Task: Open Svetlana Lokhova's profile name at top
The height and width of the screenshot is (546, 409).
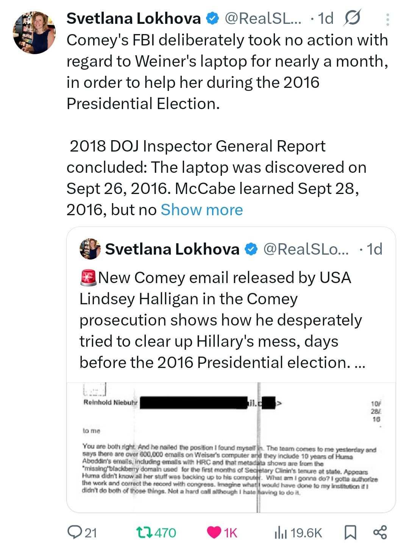Action: point(134,18)
